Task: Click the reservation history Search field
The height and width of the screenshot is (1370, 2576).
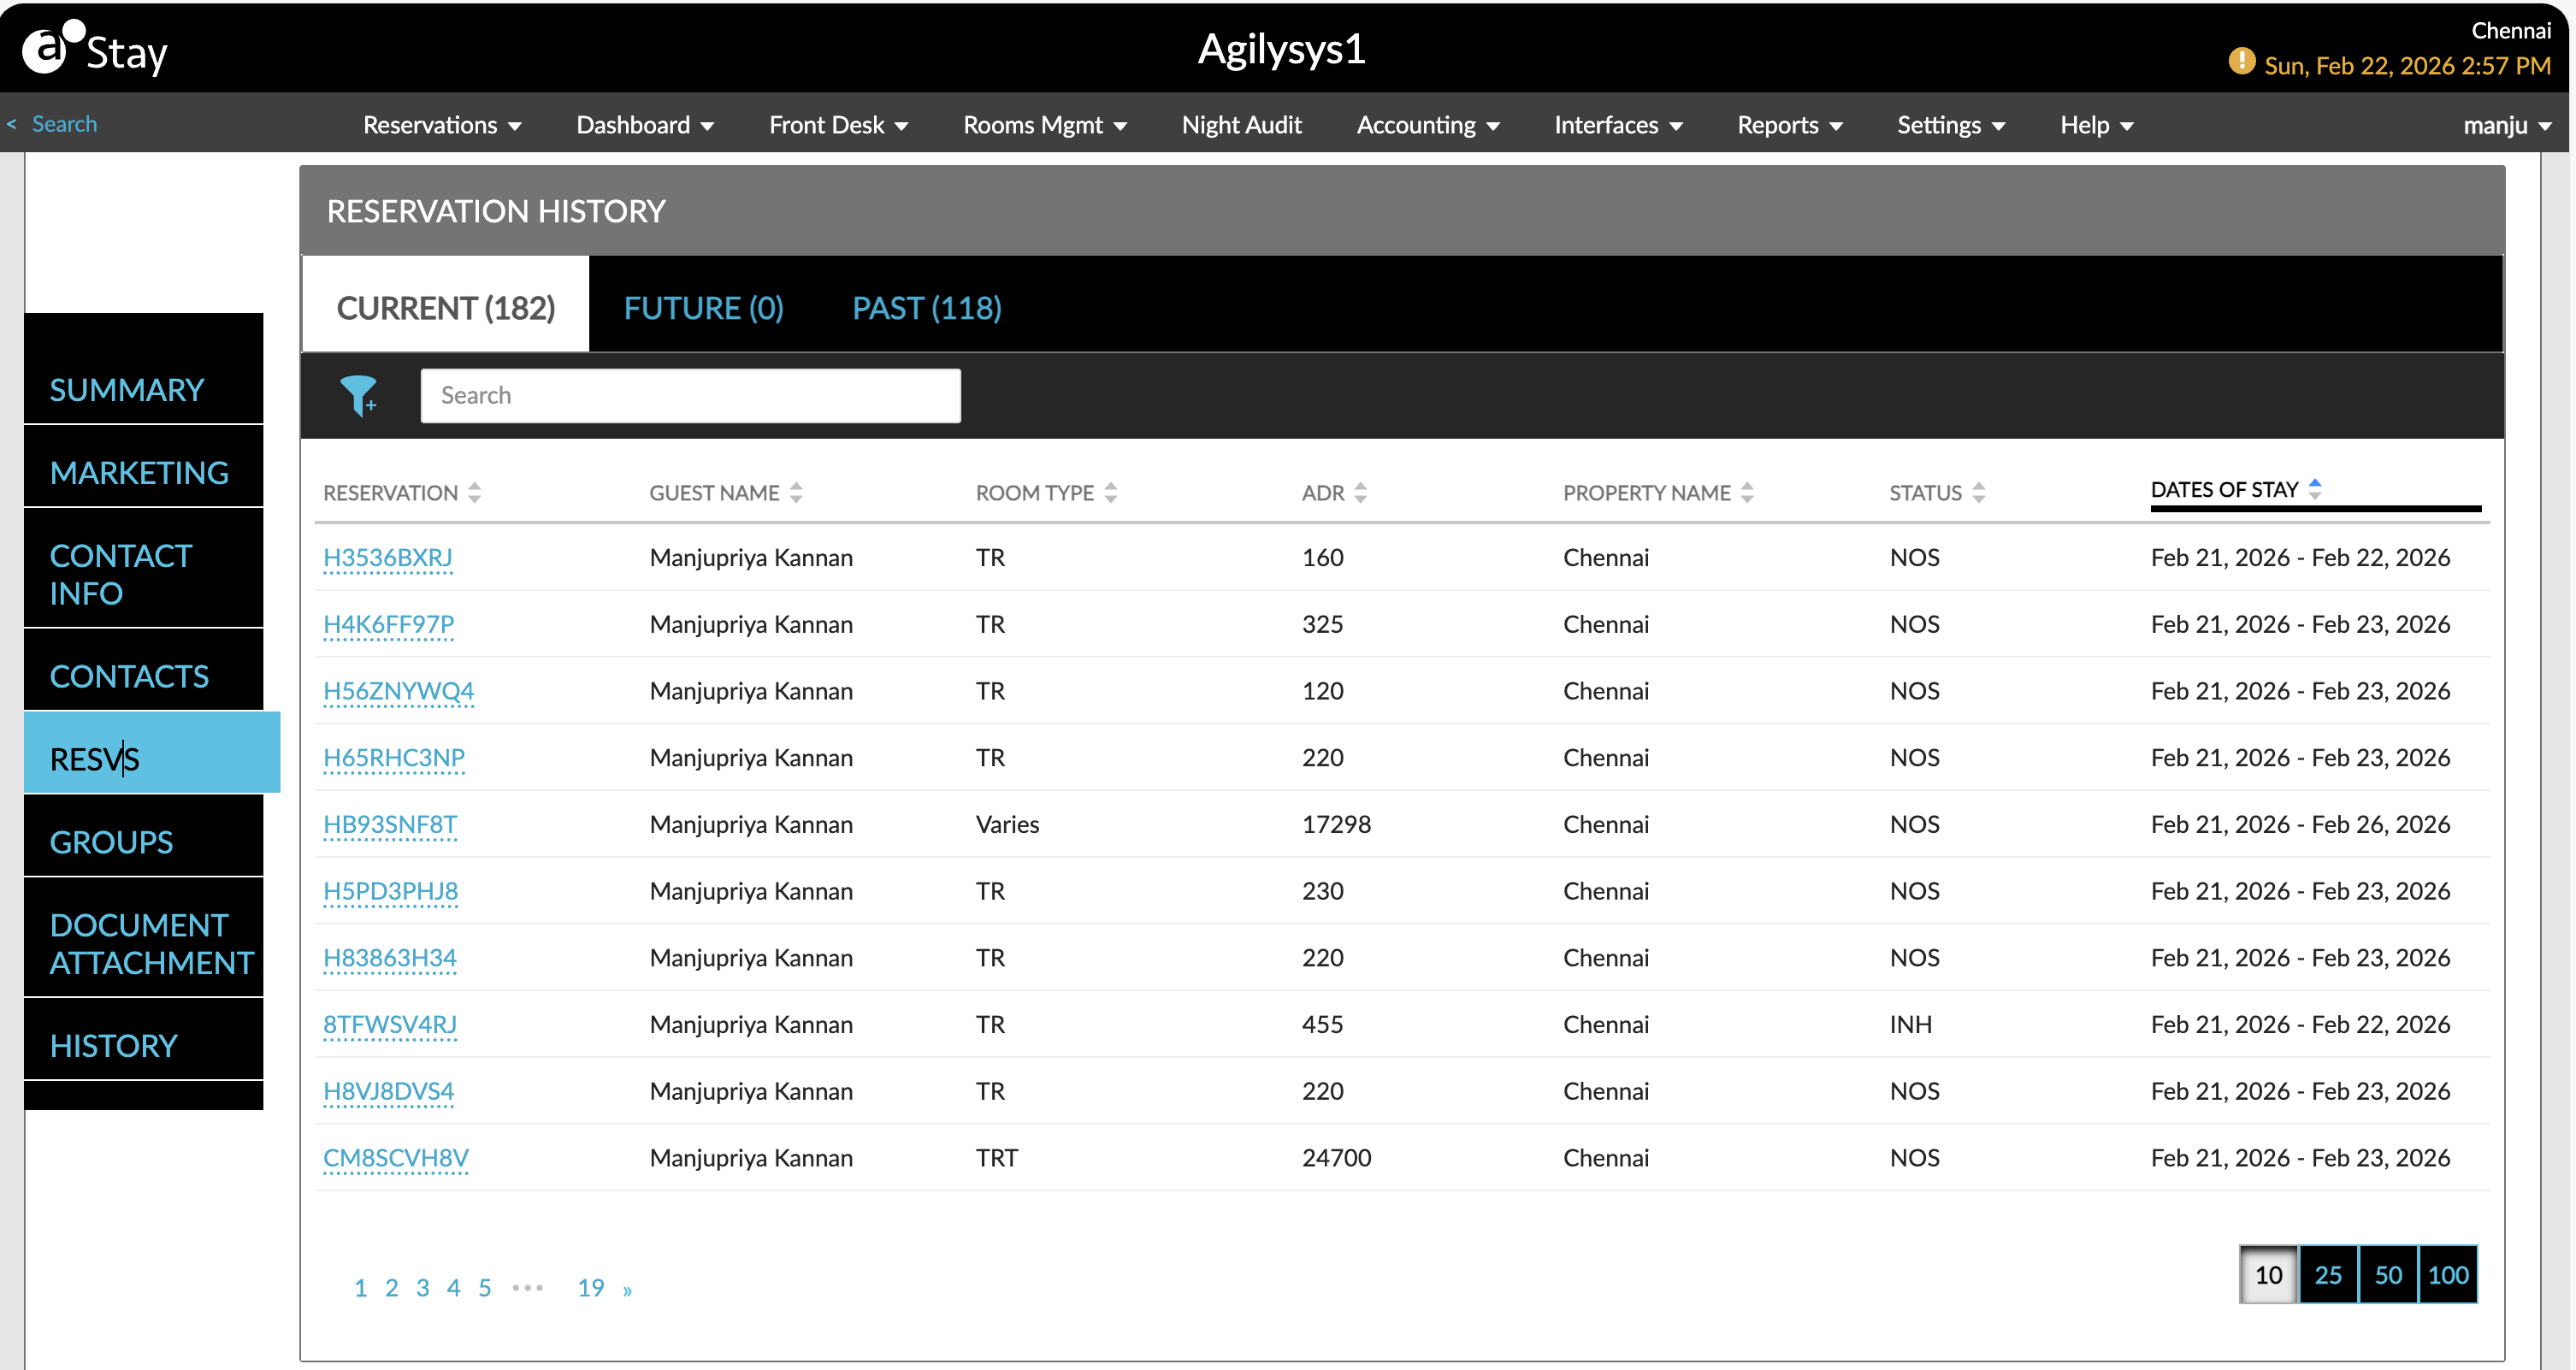Action: [x=690, y=396]
